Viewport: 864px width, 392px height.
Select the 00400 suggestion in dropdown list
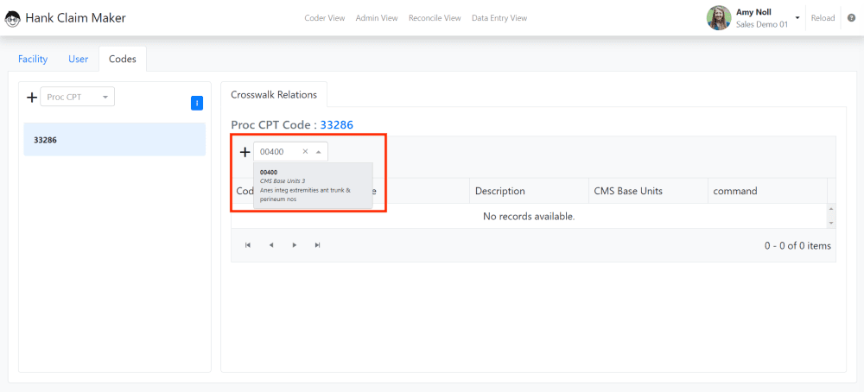click(x=313, y=186)
